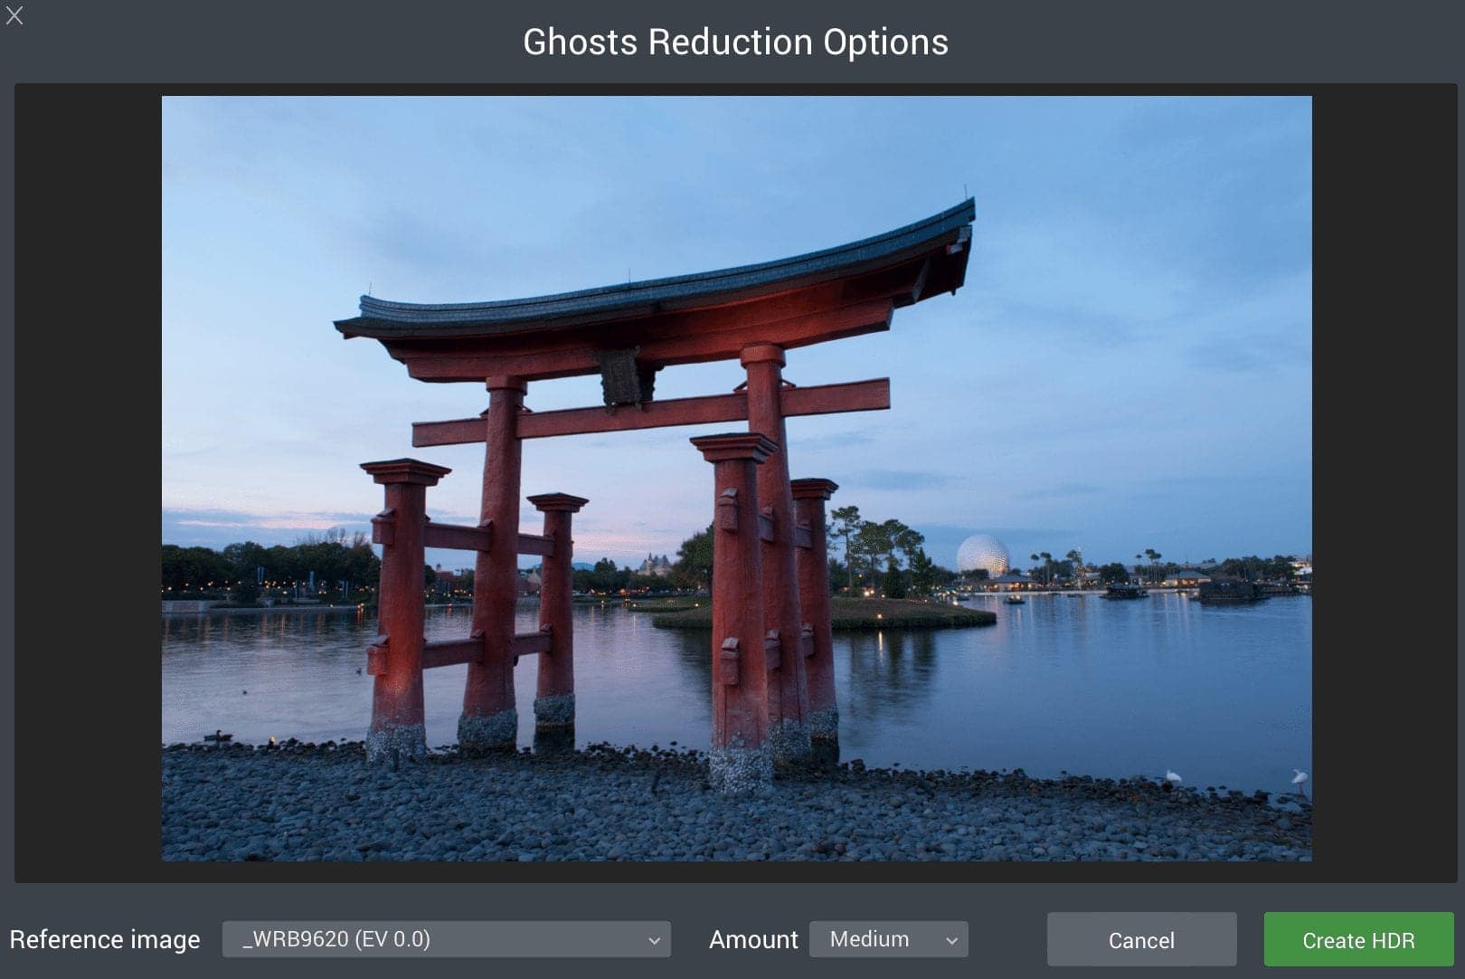
Task: Click the torii gate preview image
Action: click(x=736, y=479)
